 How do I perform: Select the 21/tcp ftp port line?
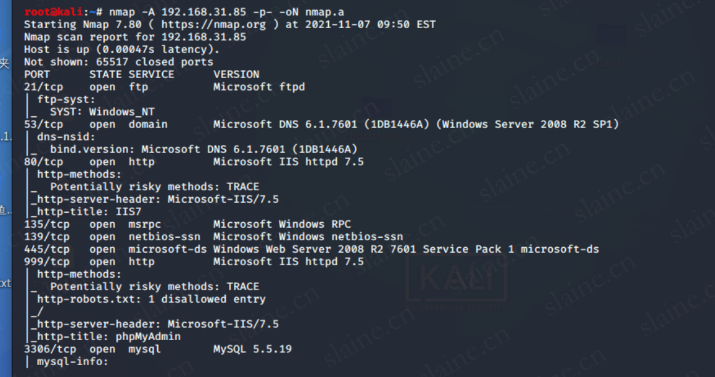click(x=164, y=87)
